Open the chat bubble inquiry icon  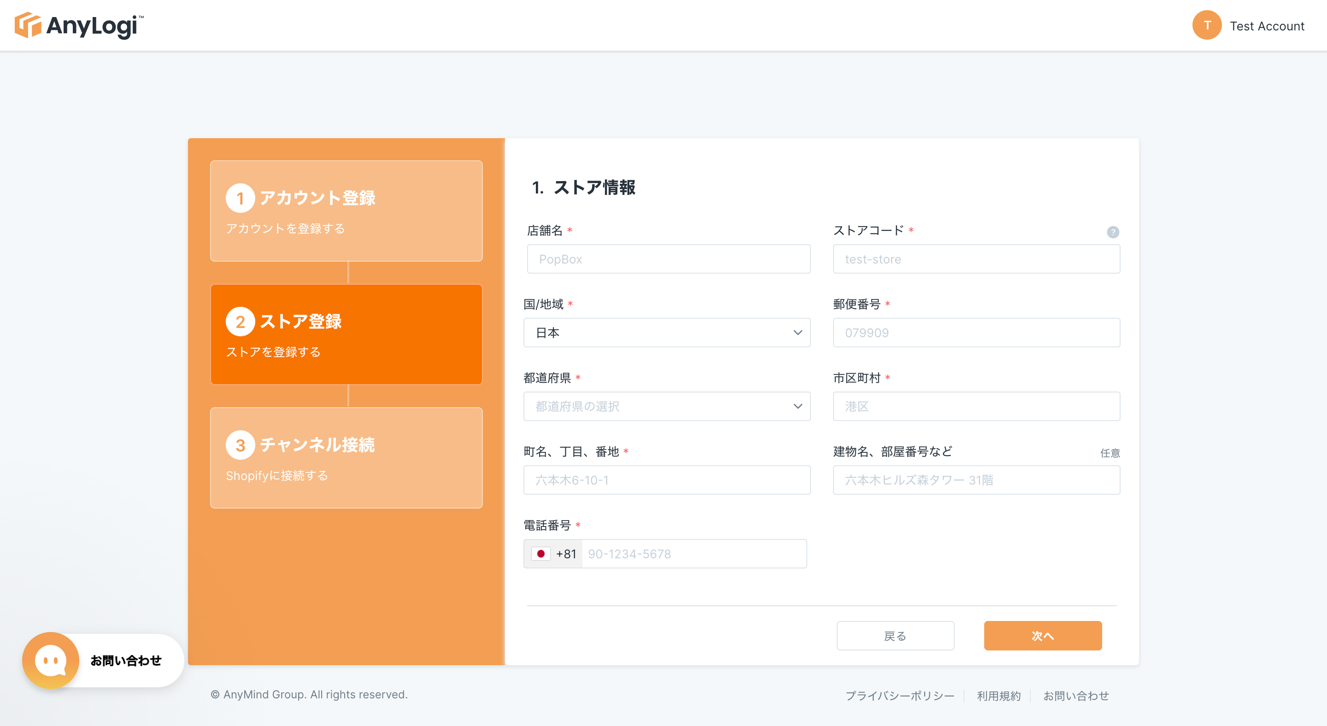pos(51,660)
